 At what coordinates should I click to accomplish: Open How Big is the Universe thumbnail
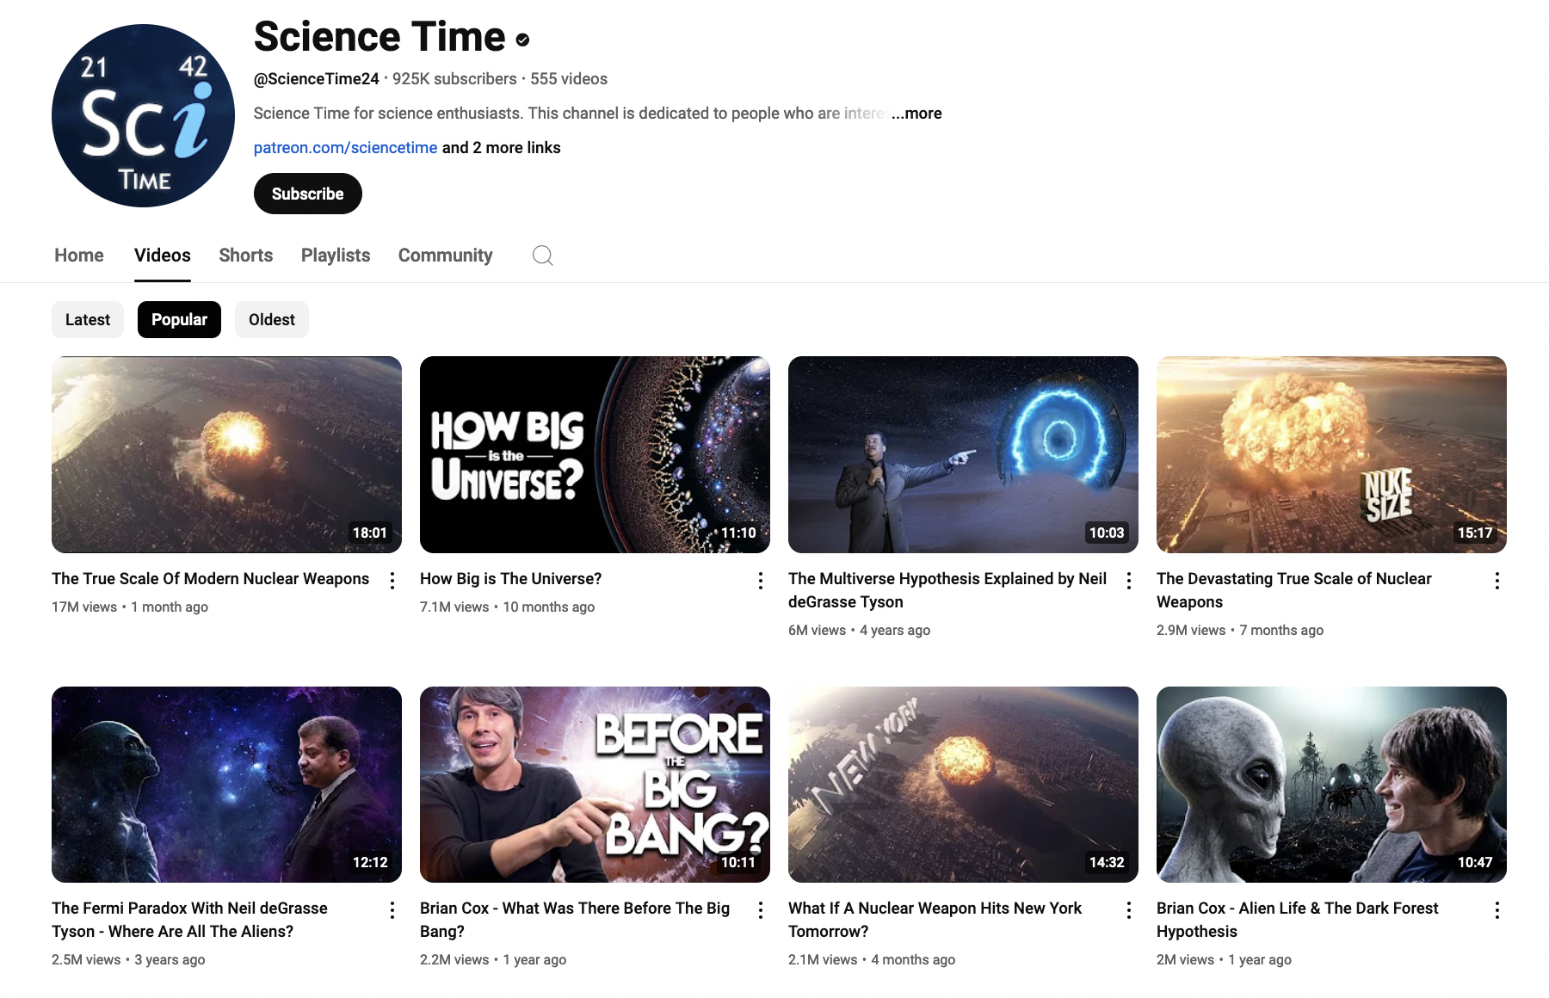[x=595, y=454]
